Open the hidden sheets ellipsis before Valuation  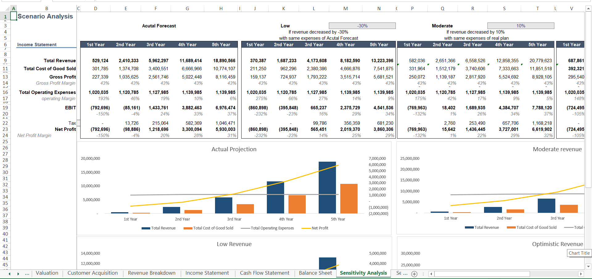[27, 273]
